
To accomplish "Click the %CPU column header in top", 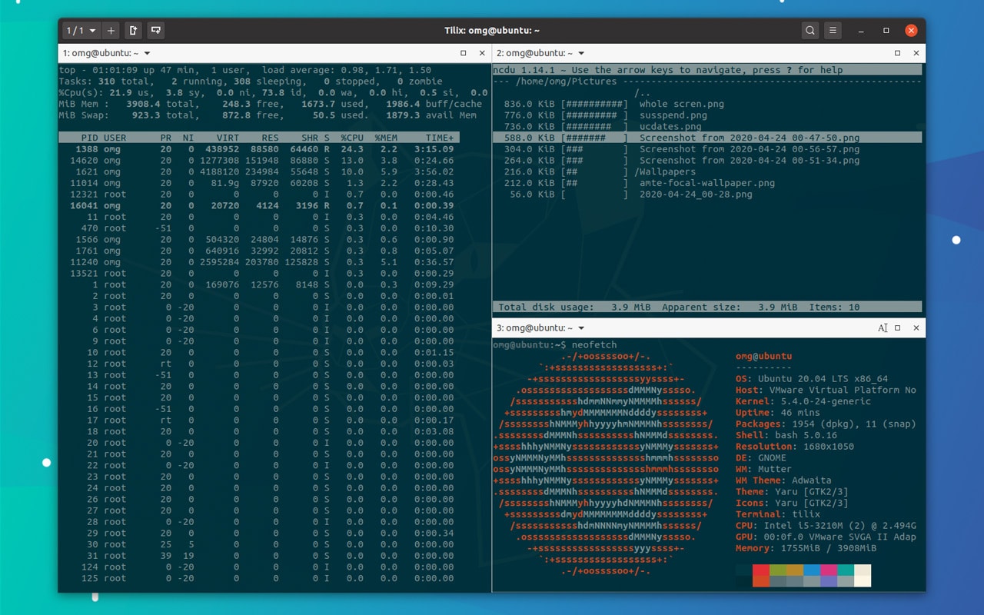I will click(x=352, y=138).
